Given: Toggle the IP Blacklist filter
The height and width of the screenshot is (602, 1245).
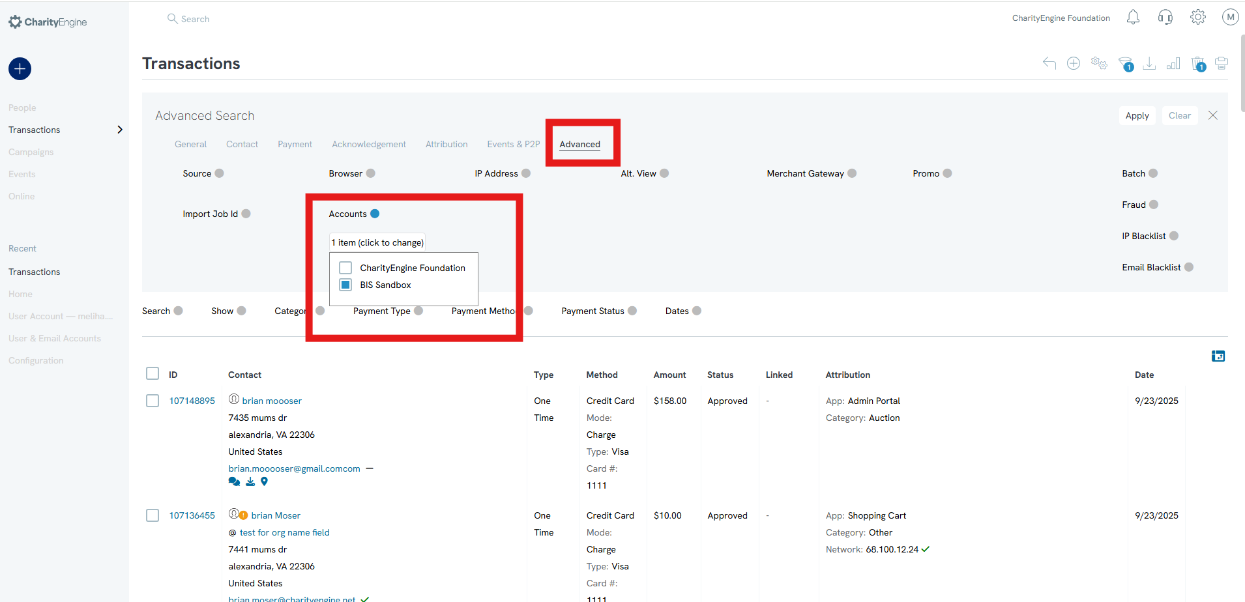Looking at the screenshot, I should [x=1174, y=236].
